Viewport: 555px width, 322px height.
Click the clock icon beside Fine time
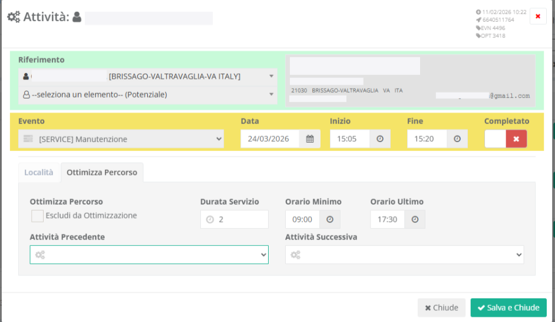[x=457, y=139]
